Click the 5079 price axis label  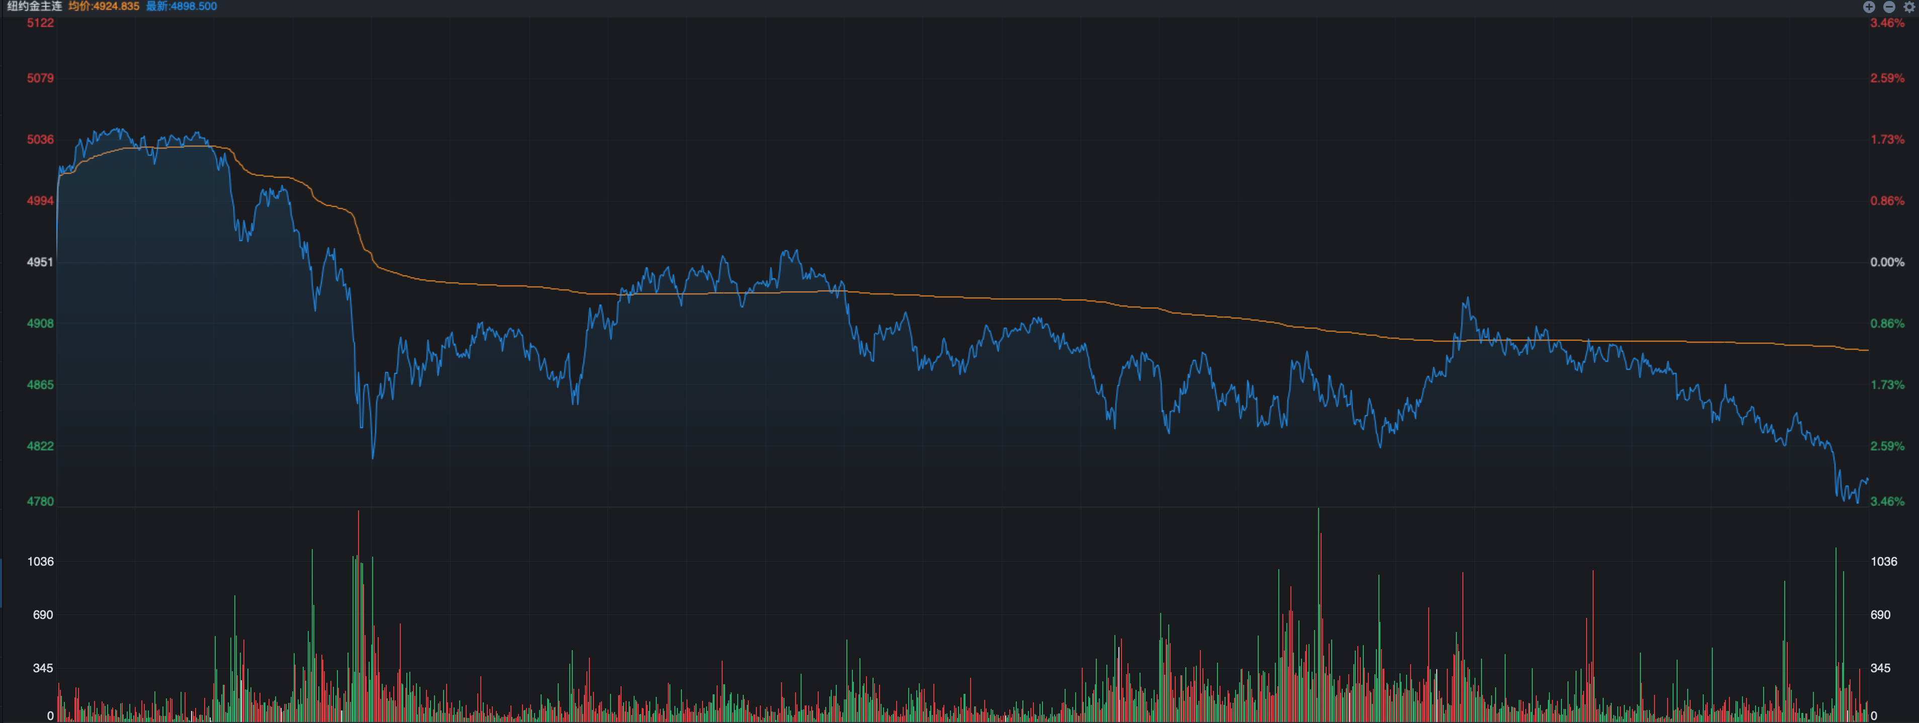[x=40, y=78]
